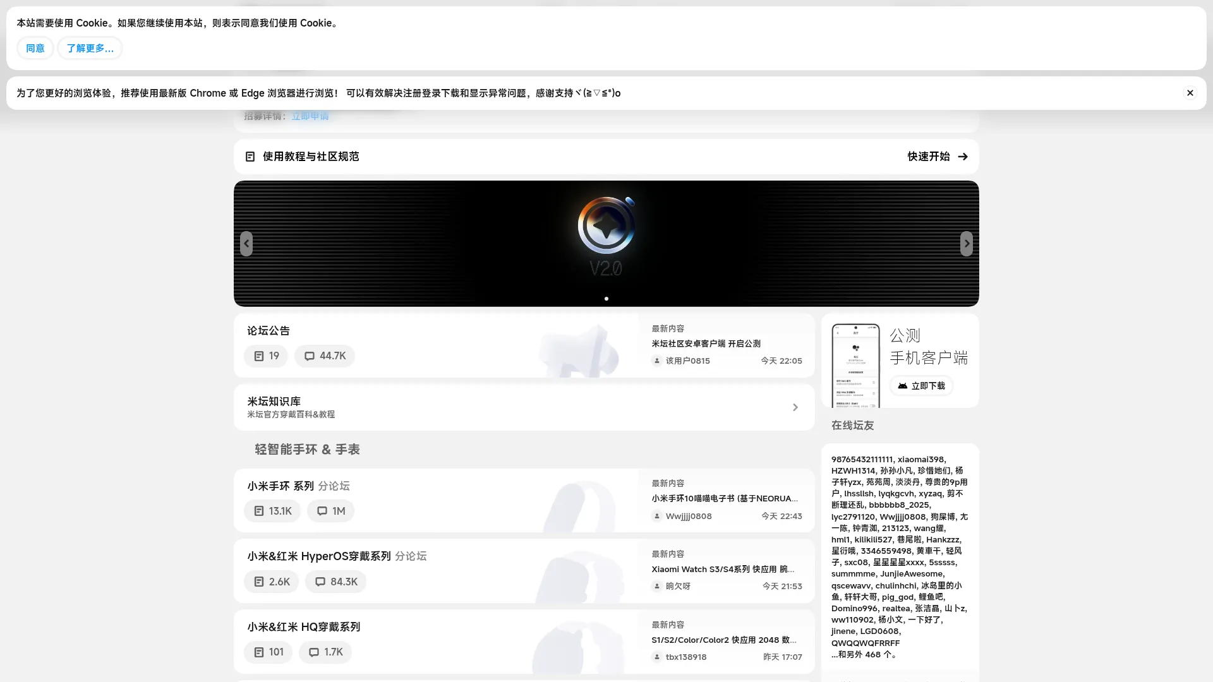Screen dimensions: 1213x682
Task: Select the carousel pagination dot
Action: coord(606,299)
